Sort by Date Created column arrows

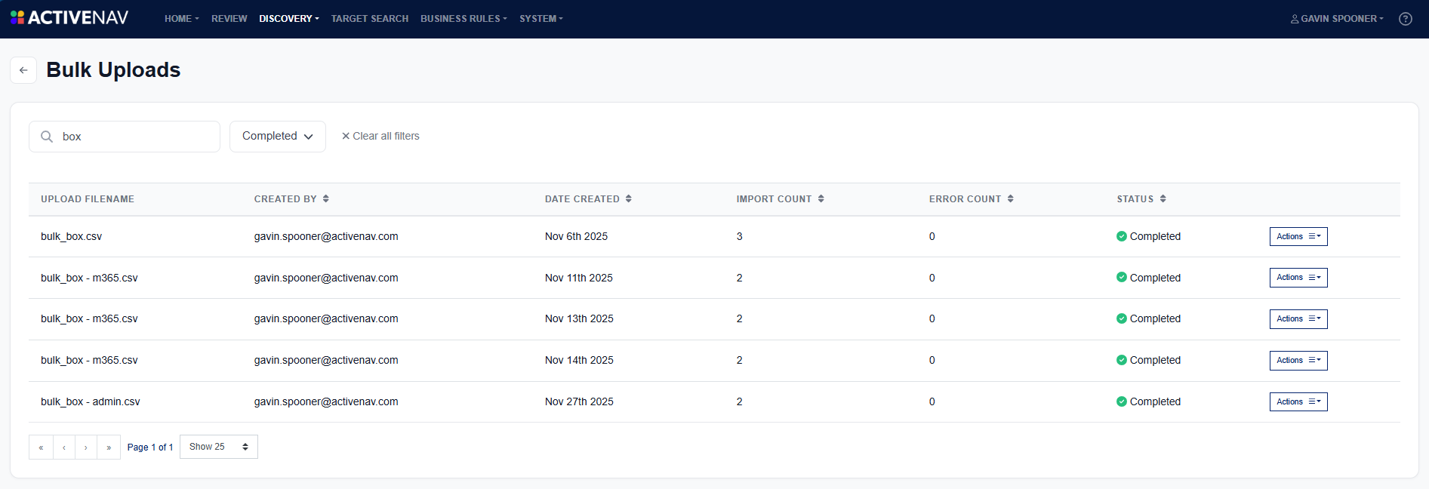pos(628,198)
